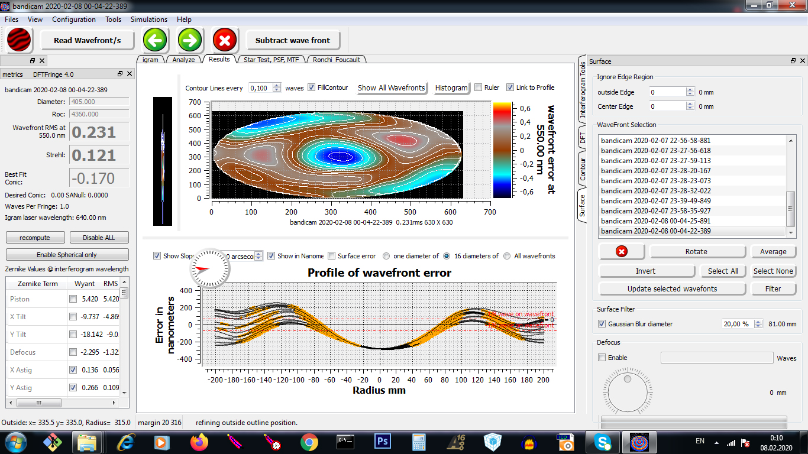Select the 'All wavefronts' radio button

507,256
